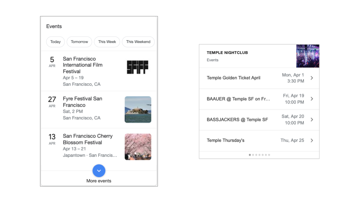The image size is (345, 214).
Task: Open chevron for BASSJACKERS @ Temple SF
Action: (x=312, y=119)
